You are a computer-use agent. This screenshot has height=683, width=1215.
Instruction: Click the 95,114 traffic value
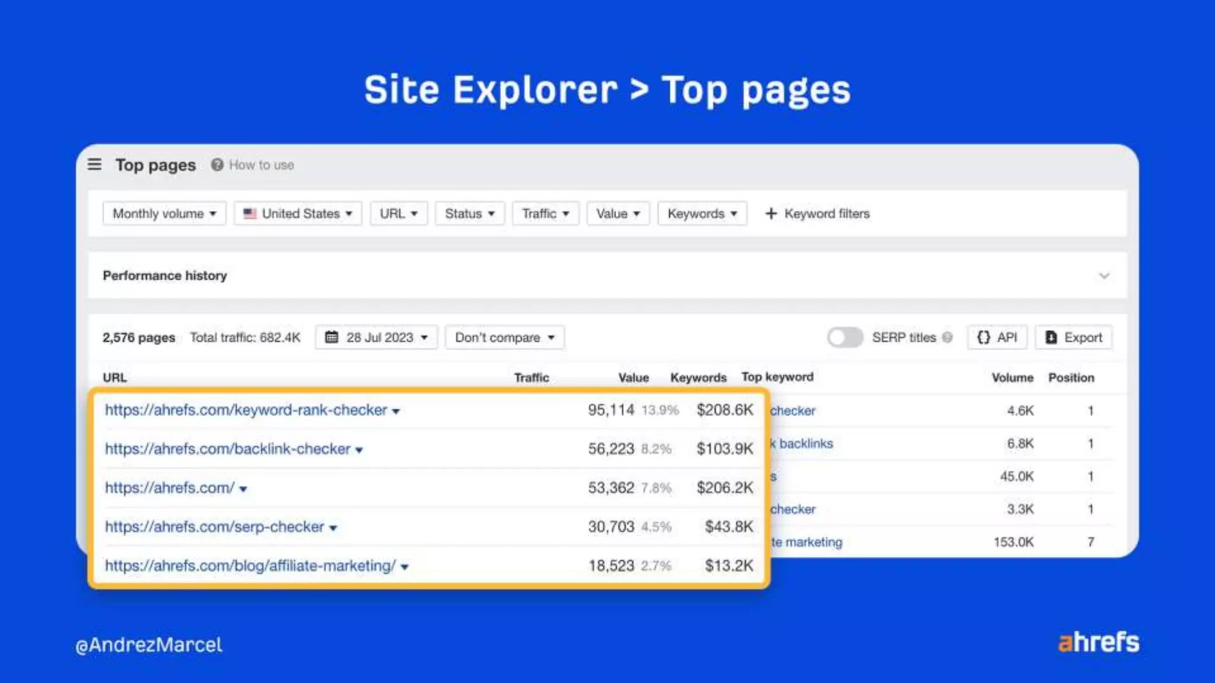tap(611, 410)
